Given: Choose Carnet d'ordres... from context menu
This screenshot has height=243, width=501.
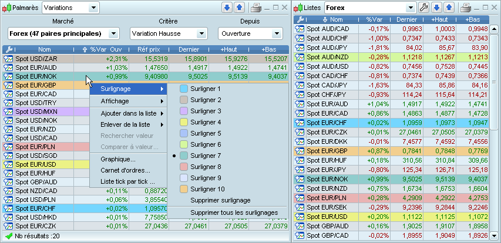Looking at the screenshot, I should click(x=129, y=170).
